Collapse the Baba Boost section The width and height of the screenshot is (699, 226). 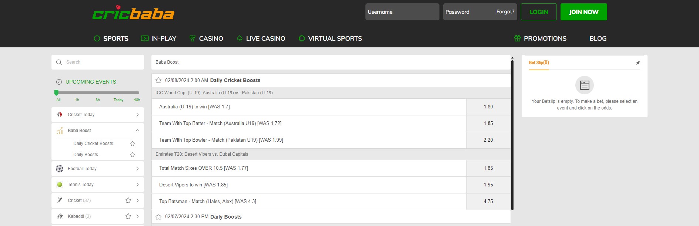137,131
